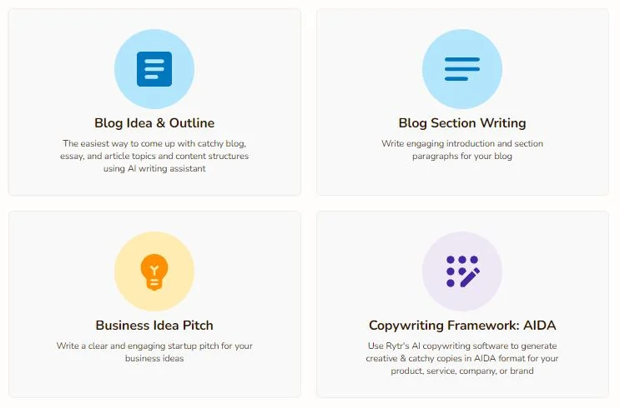Viewport: 620px width, 408px height.
Task: Select the Blog Idea & Outline card
Action: [154, 102]
